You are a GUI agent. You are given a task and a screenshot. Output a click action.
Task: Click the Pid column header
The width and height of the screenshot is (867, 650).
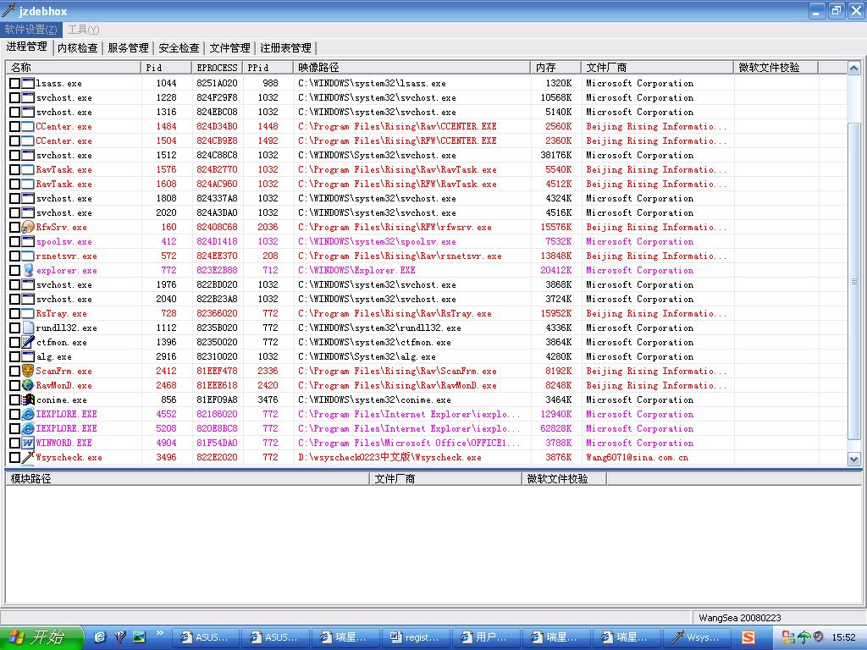pyautogui.click(x=166, y=68)
